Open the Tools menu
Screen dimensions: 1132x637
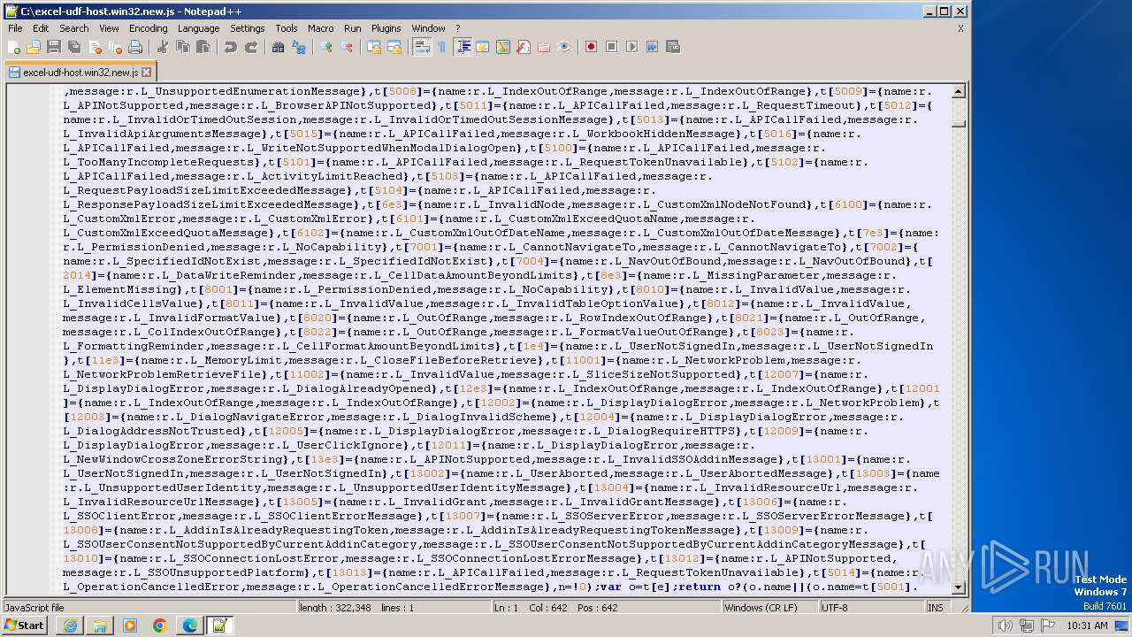(x=287, y=28)
